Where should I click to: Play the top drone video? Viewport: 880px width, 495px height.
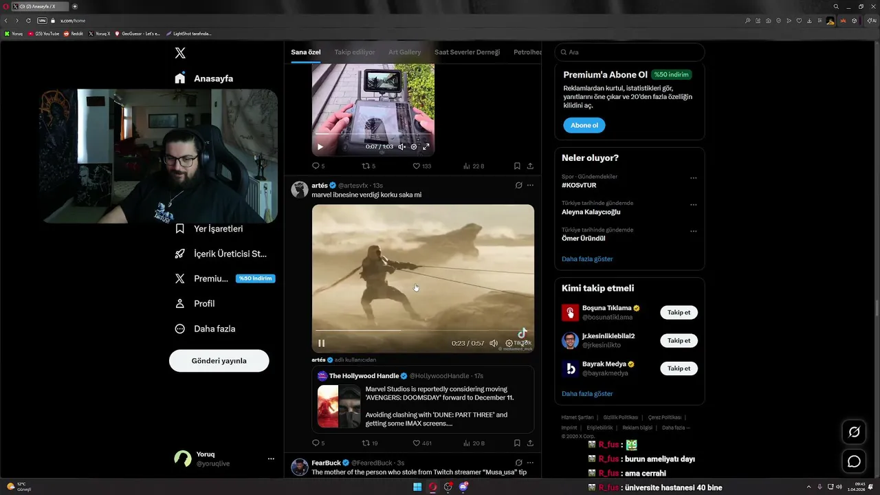pyautogui.click(x=320, y=146)
